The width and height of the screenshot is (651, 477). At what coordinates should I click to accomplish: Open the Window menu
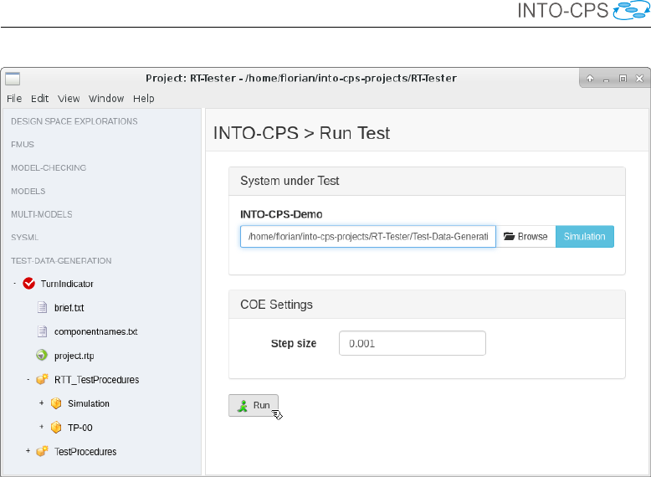click(106, 98)
